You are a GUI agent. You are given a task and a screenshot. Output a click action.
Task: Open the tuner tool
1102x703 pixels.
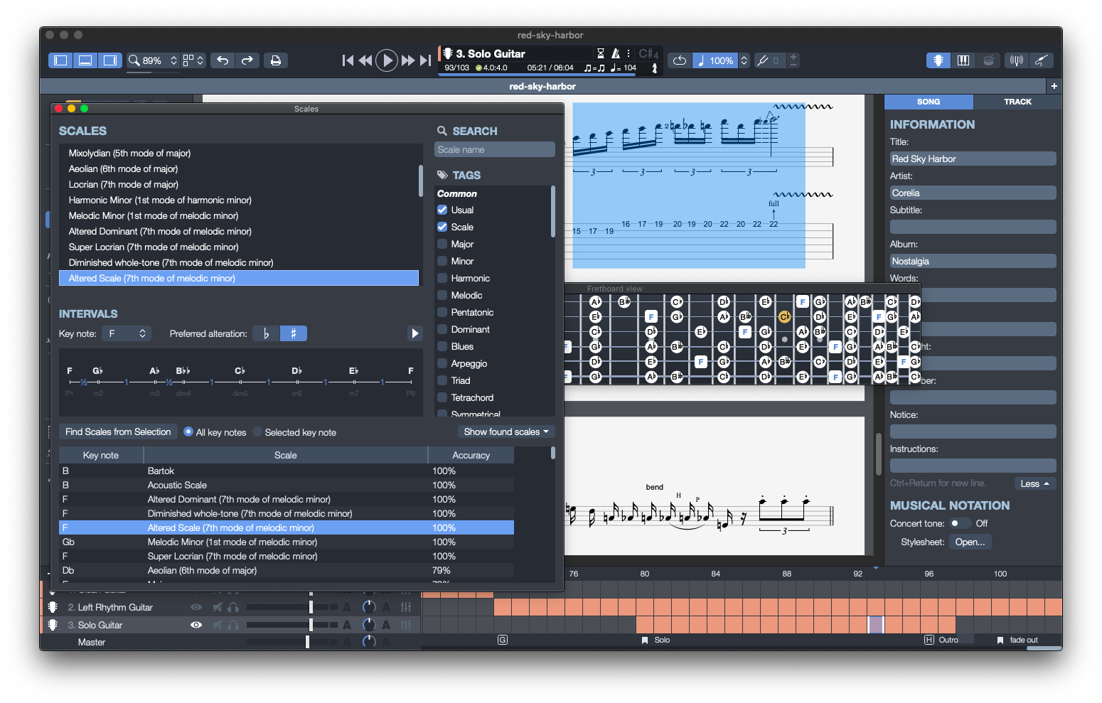click(1016, 60)
